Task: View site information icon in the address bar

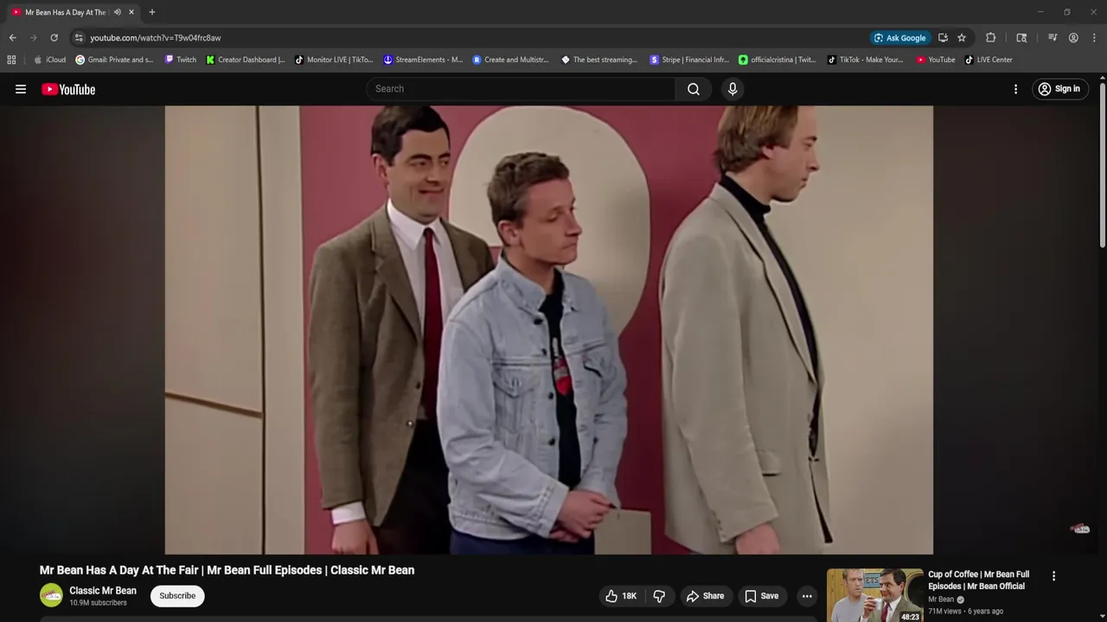Action: [79, 38]
